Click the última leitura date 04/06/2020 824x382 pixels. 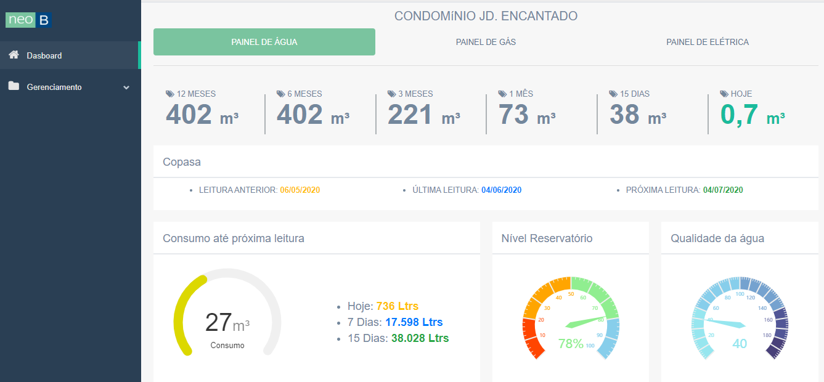click(x=500, y=190)
